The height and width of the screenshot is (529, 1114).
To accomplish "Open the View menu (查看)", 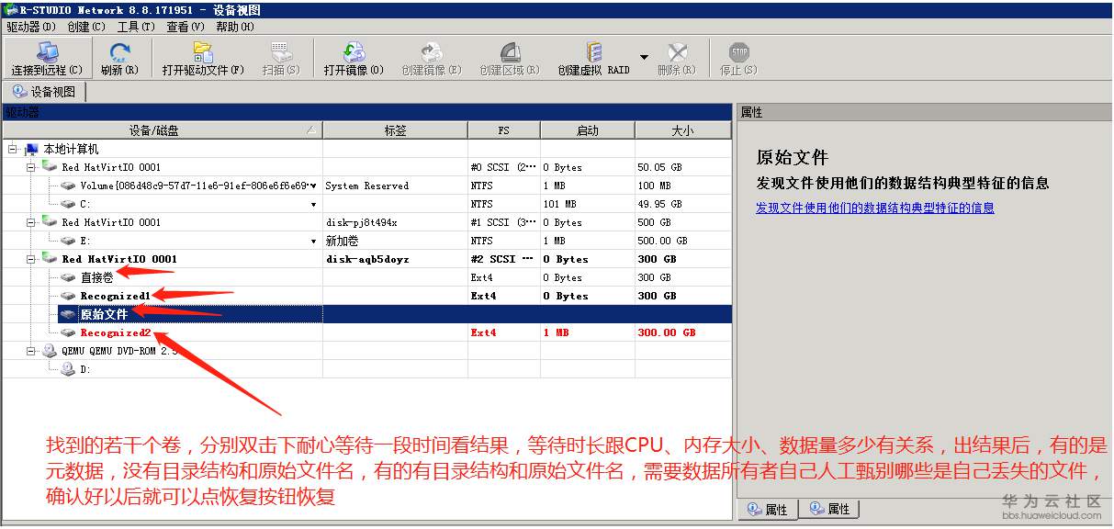I will 185,27.
